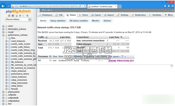Expand the cdcol database node
The width and height of the screenshot is (175, 106).
point(3,26)
